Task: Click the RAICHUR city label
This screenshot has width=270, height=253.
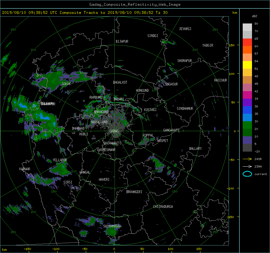Action: [220, 80]
